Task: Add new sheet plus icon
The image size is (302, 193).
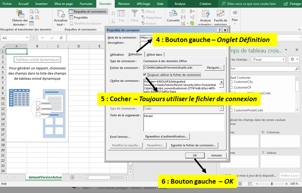Action: point(72,177)
